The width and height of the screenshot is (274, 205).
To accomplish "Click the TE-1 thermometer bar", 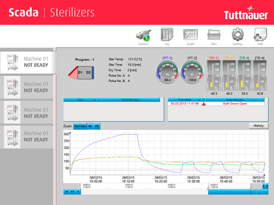I will (x=214, y=76).
